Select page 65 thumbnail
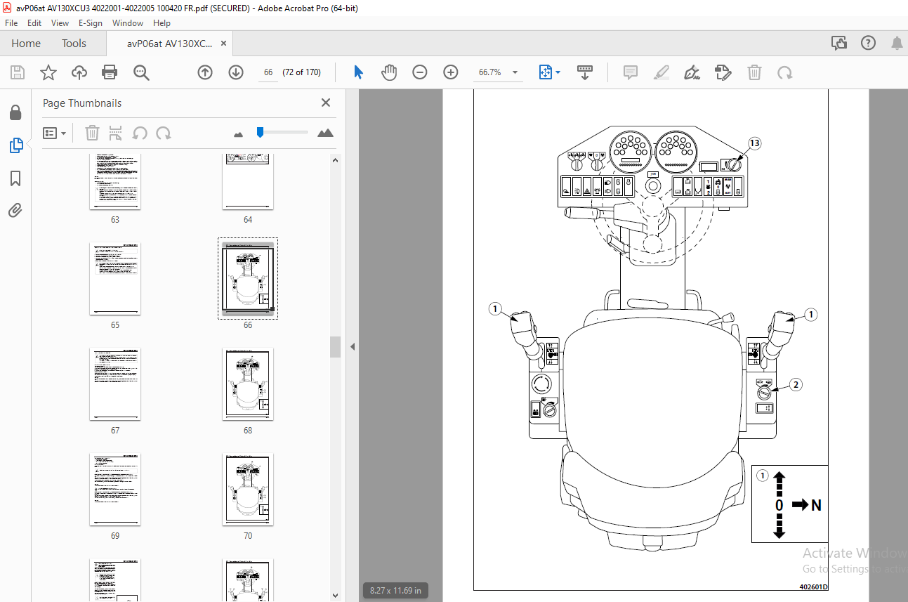908x602 pixels. click(115, 279)
